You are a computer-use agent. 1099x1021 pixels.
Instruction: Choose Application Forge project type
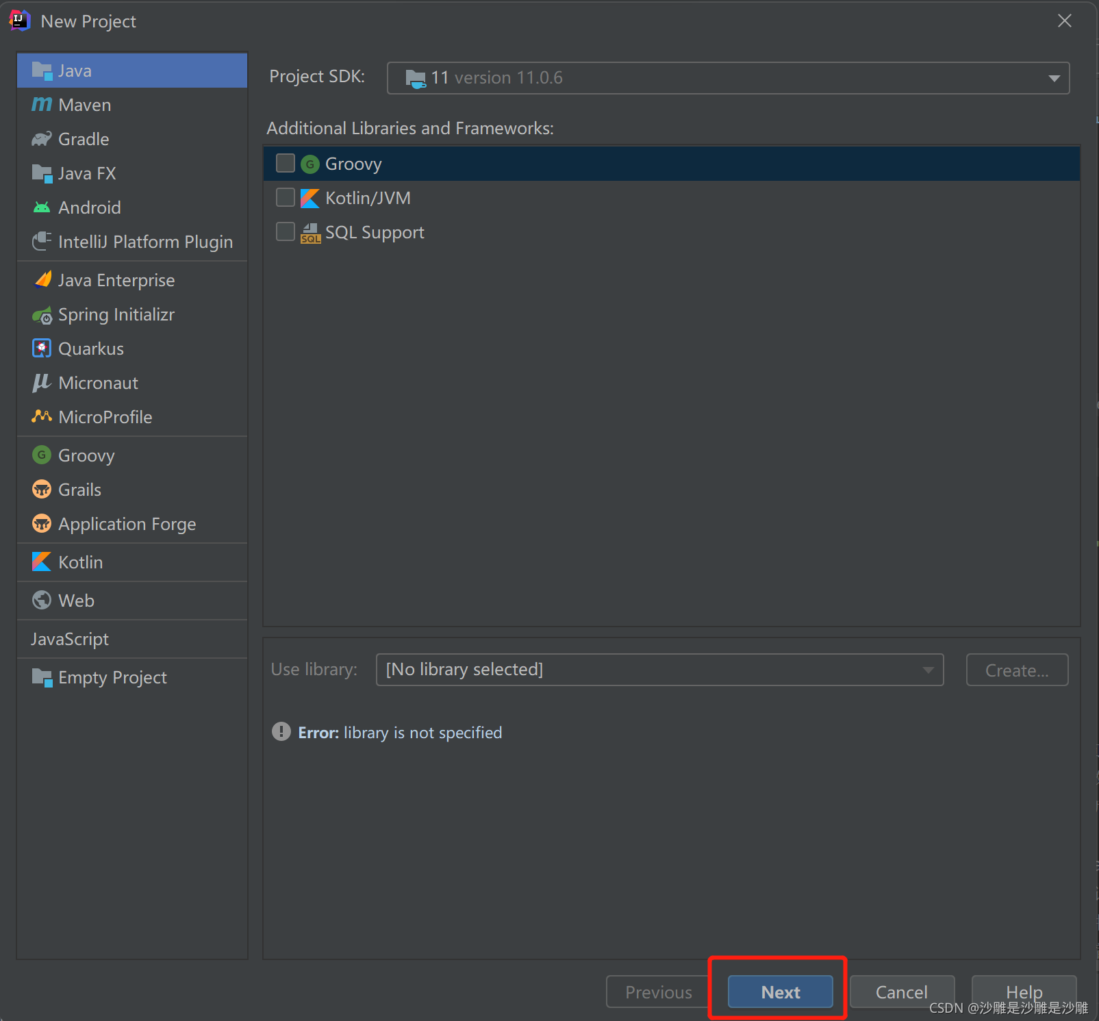[x=132, y=524]
